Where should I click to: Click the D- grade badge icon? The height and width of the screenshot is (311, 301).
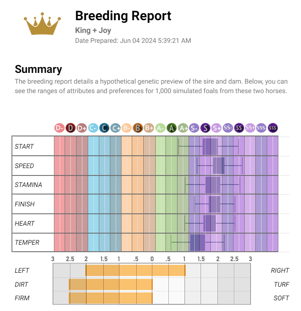pyautogui.click(x=59, y=128)
